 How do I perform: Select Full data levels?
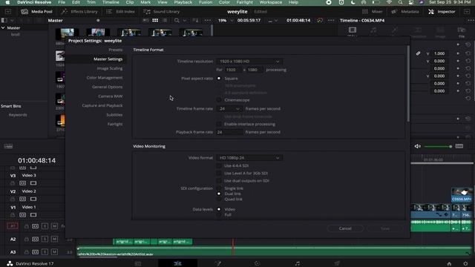[x=219, y=215]
